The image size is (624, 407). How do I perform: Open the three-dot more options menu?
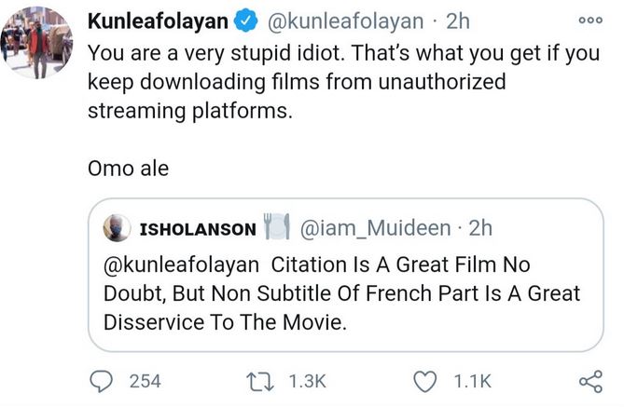pos(591,20)
